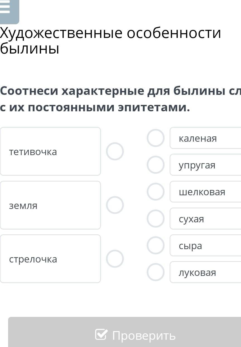Select the circle beside каленая
241x347 pixels.
tap(156, 138)
